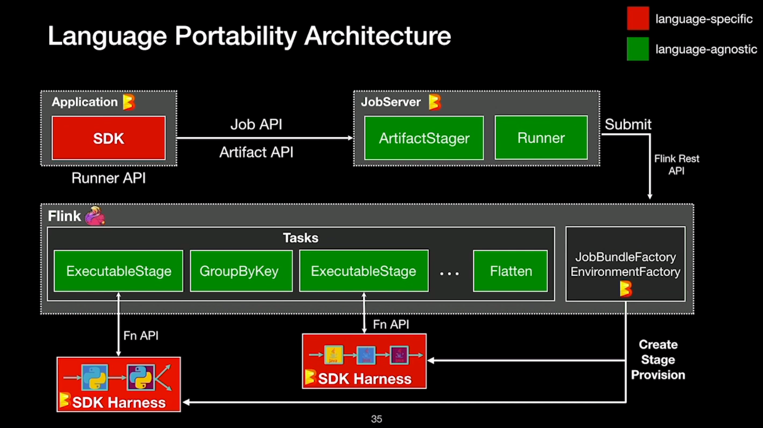
Task: Click the purple Java icon in SDK Harness
Action: click(399, 355)
